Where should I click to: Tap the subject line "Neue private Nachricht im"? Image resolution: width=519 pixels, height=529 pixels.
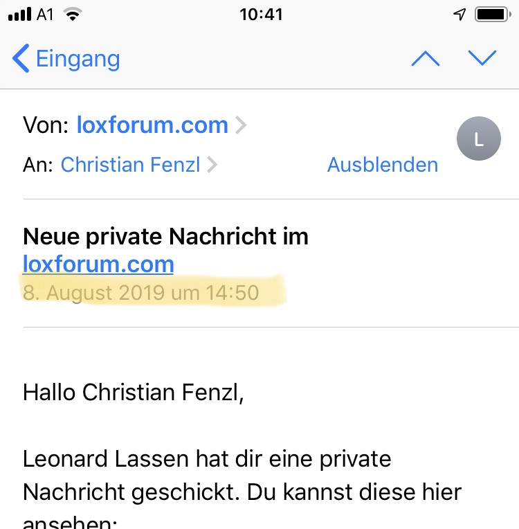pyautogui.click(x=165, y=237)
